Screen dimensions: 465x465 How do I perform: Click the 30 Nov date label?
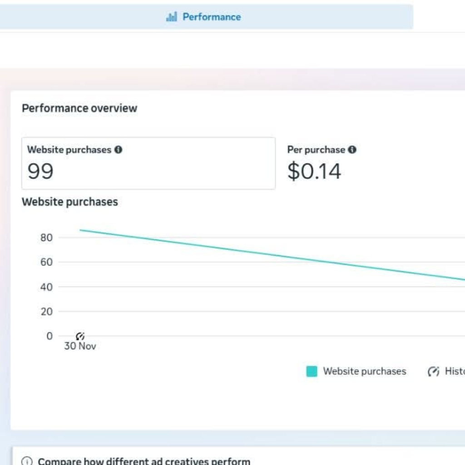tap(80, 346)
